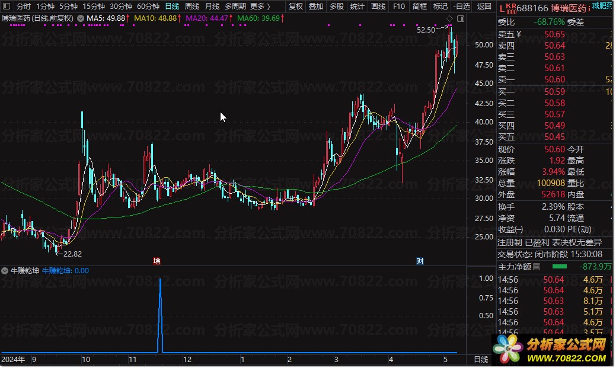
Task: Click the diamond marker icon above the chart
Action: click(449, 18)
